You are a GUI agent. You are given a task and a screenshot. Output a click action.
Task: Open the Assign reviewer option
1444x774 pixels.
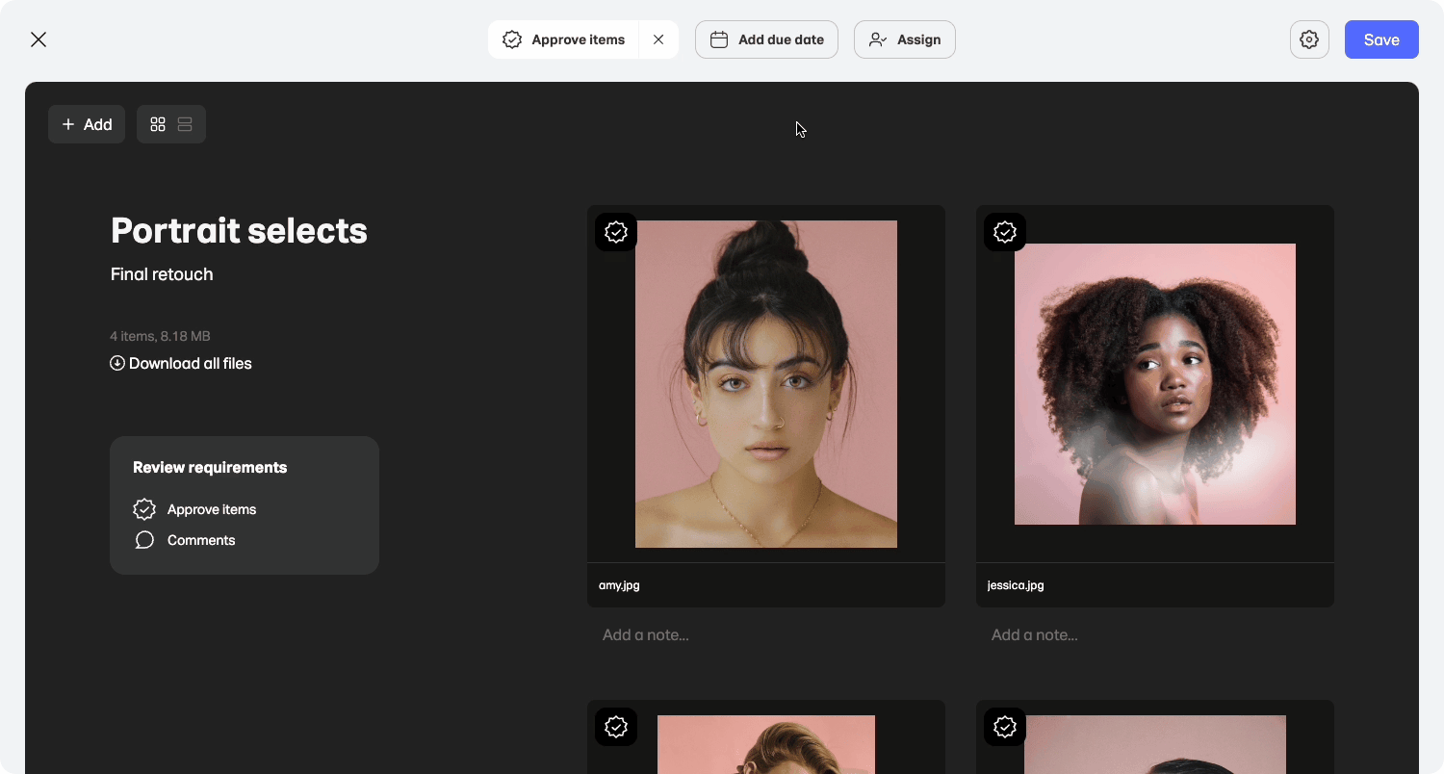click(x=905, y=39)
